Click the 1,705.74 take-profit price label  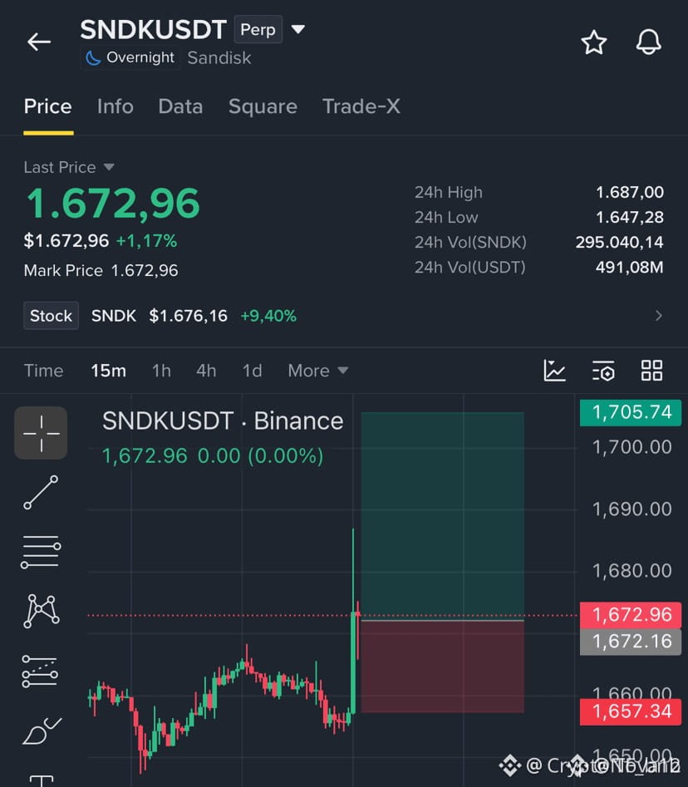[x=631, y=412]
